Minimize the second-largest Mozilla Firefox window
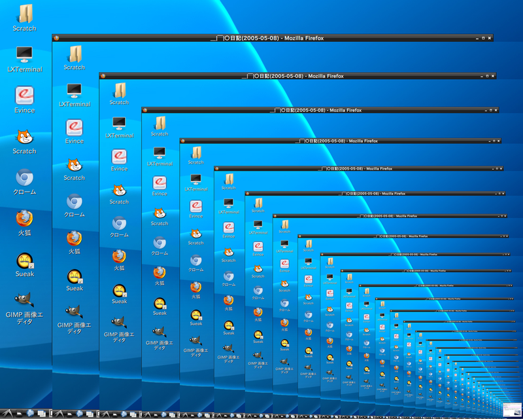 482,77
